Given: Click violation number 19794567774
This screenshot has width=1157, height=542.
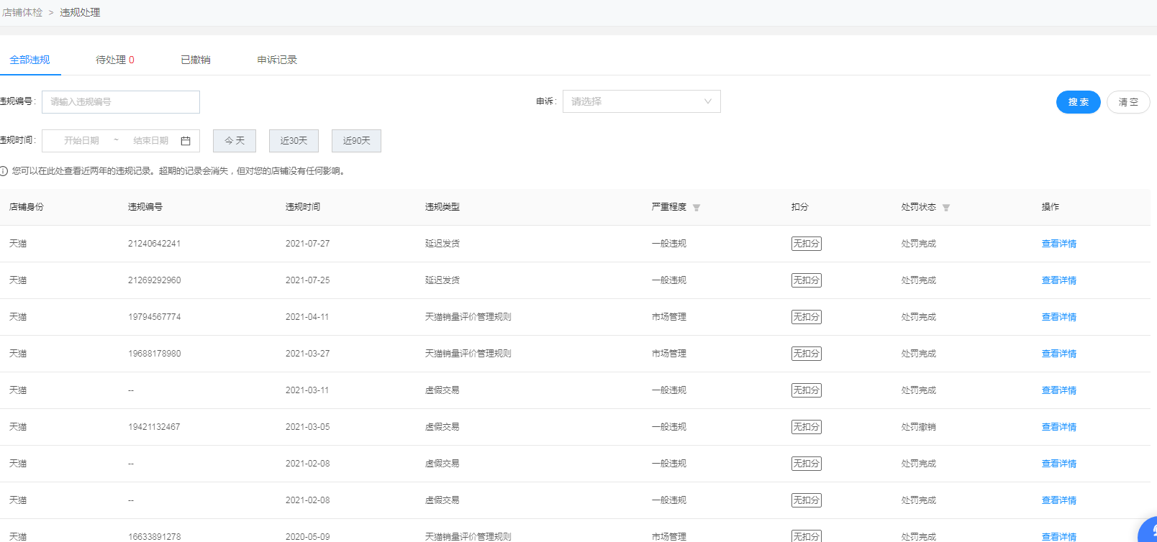Looking at the screenshot, I should 154,317.
